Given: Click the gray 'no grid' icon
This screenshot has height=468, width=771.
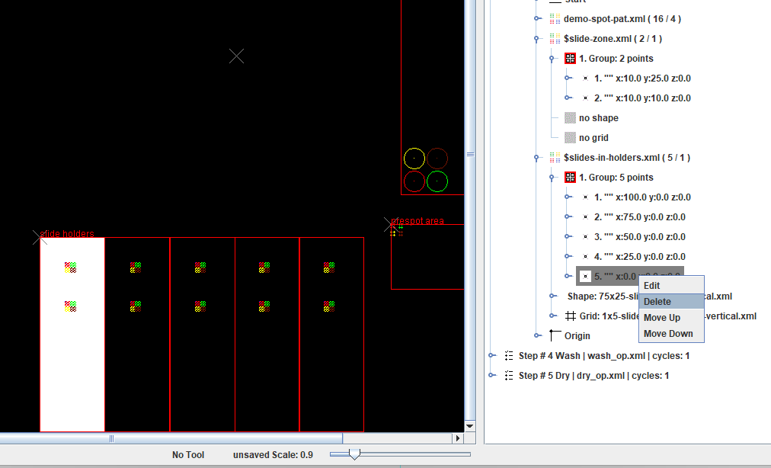Looking at the screenshot, I should click(x=570, y=138).
